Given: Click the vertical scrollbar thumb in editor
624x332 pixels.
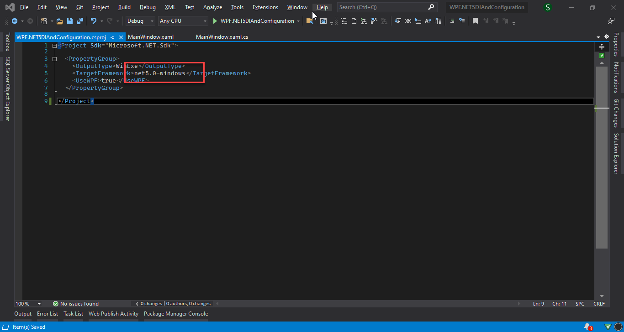Looking at the screenshot, I should [x=602, y=155].
